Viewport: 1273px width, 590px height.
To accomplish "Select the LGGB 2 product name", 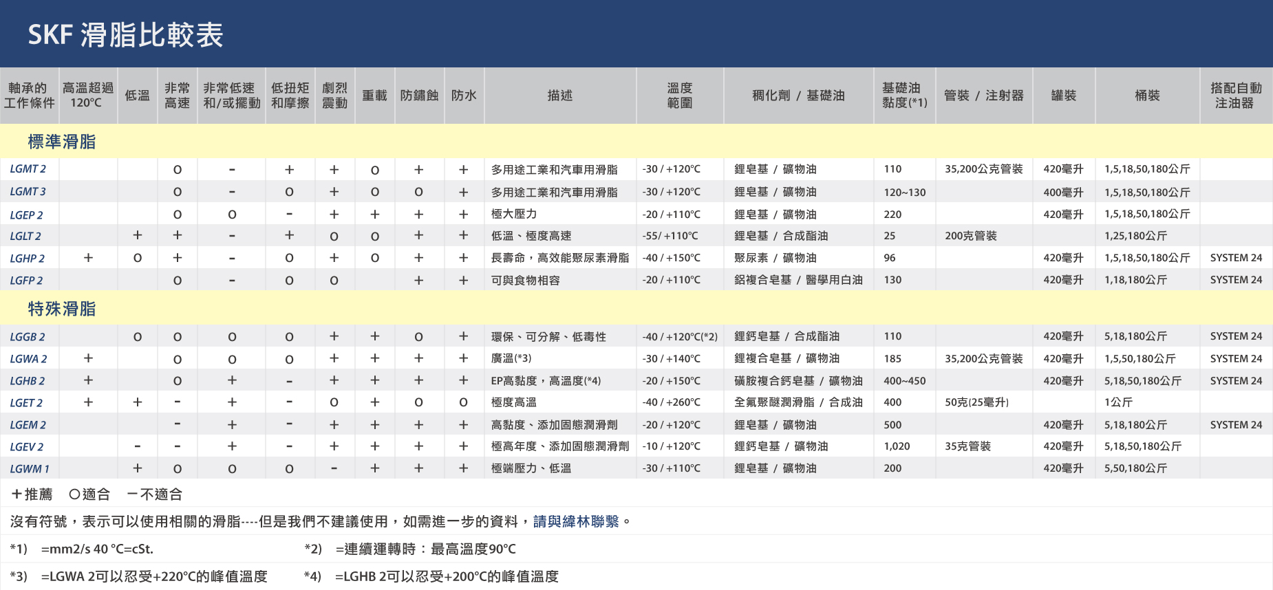I will 28,336.
